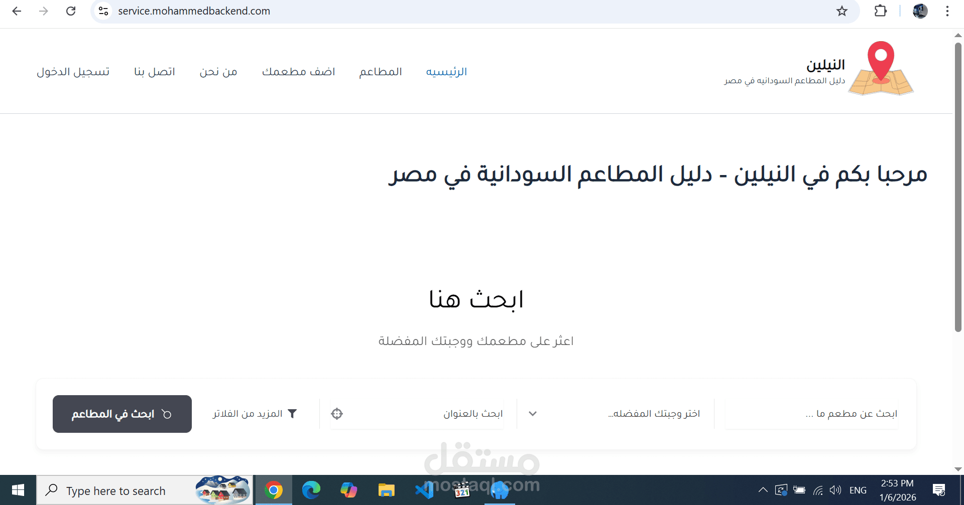
Task: Open the notification center icon
Action: pos(938,490)
